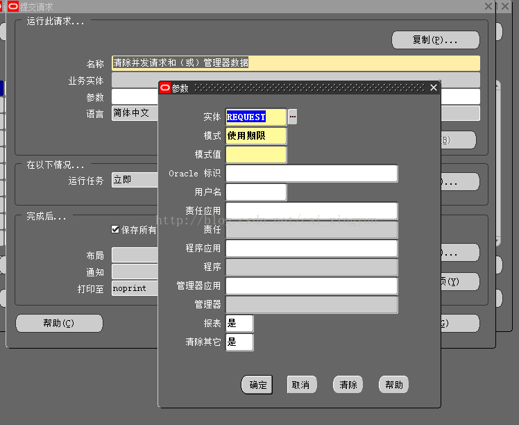Click the 布局 field

(135, 255)
